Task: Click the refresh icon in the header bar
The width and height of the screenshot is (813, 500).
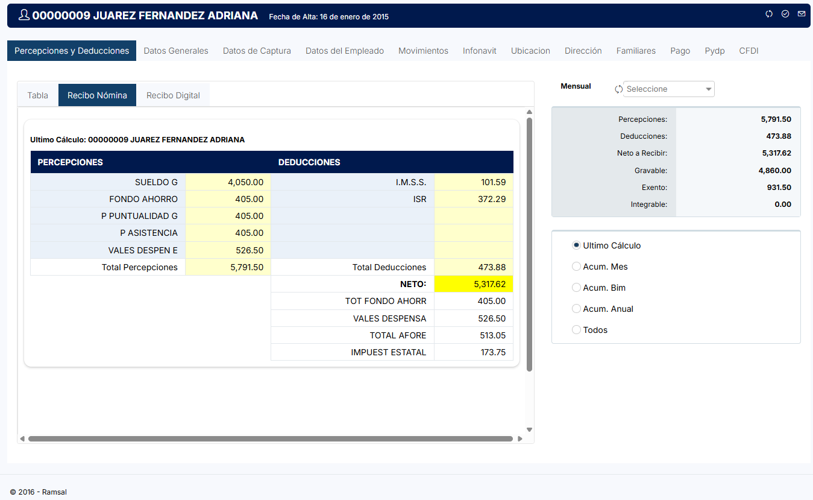Action: tap(769, 14)
